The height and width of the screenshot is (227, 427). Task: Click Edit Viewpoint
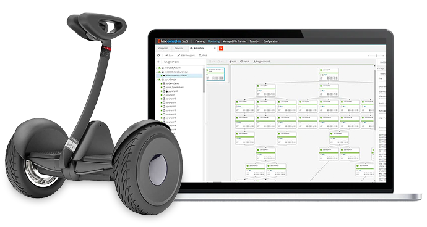[186, 56]
